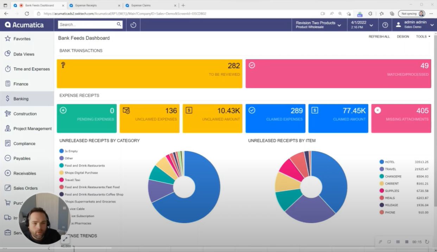
Task: Click the shopping cart Purchases icon
Action: pos(7,203)
